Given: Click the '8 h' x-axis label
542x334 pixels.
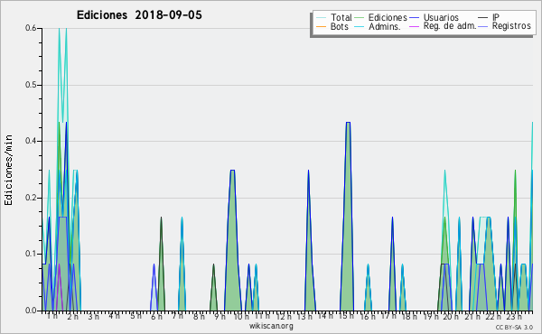Looking at the screenshot, I should coord(199,316).
